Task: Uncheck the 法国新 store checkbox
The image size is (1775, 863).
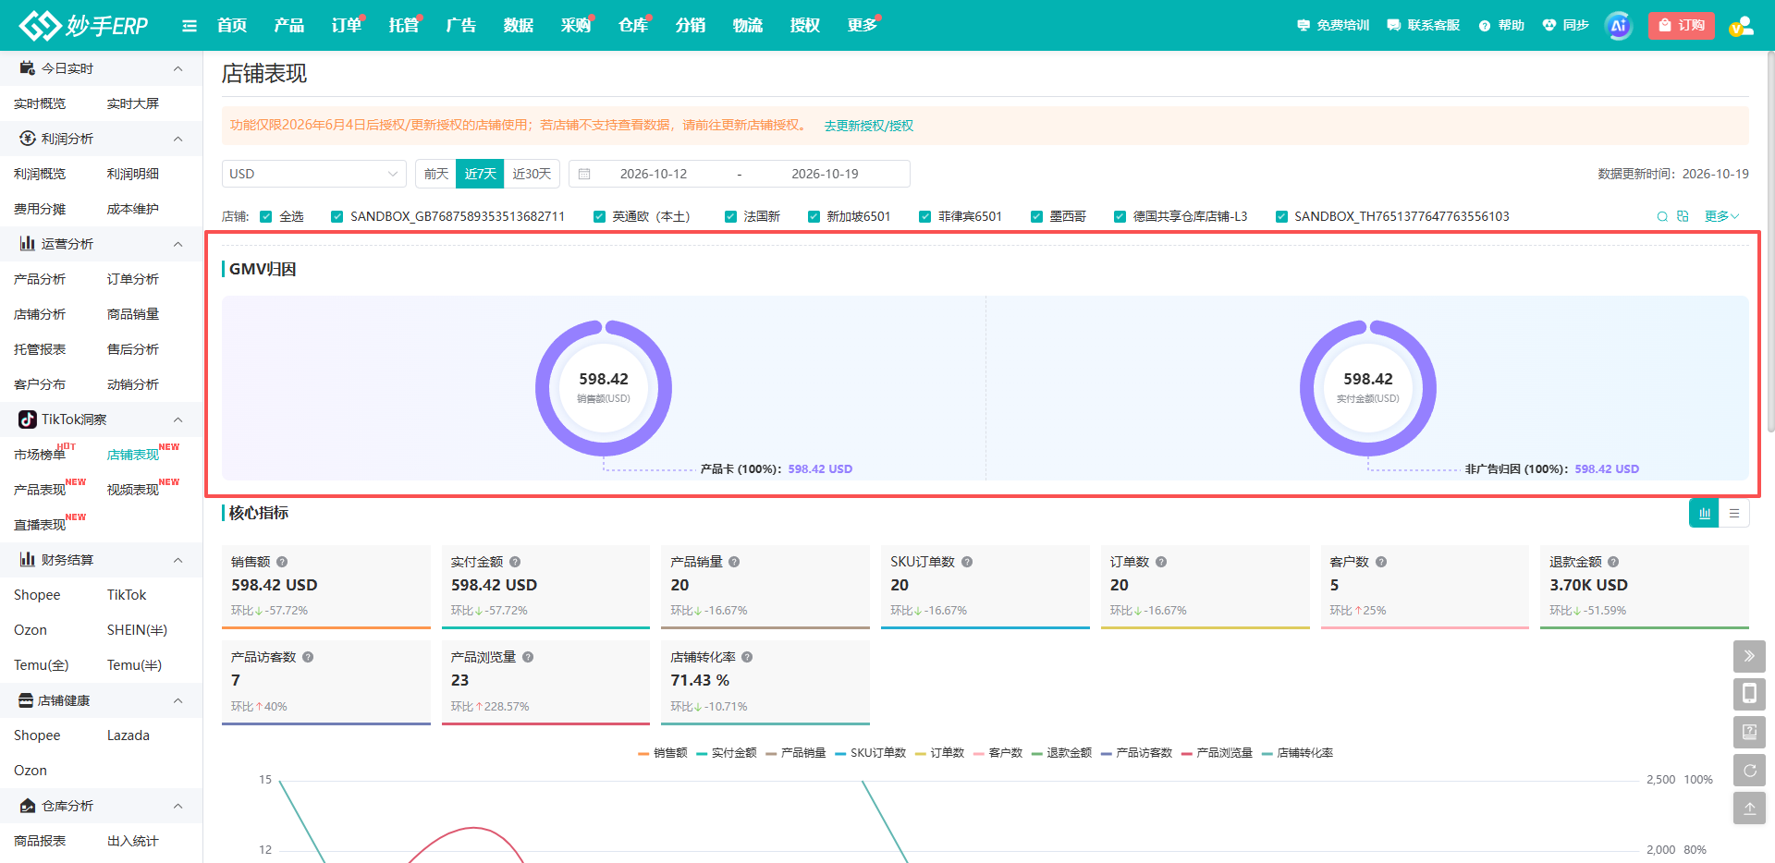Action: point(730,216)
